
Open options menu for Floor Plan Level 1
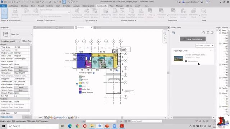[x=211, y=51]
